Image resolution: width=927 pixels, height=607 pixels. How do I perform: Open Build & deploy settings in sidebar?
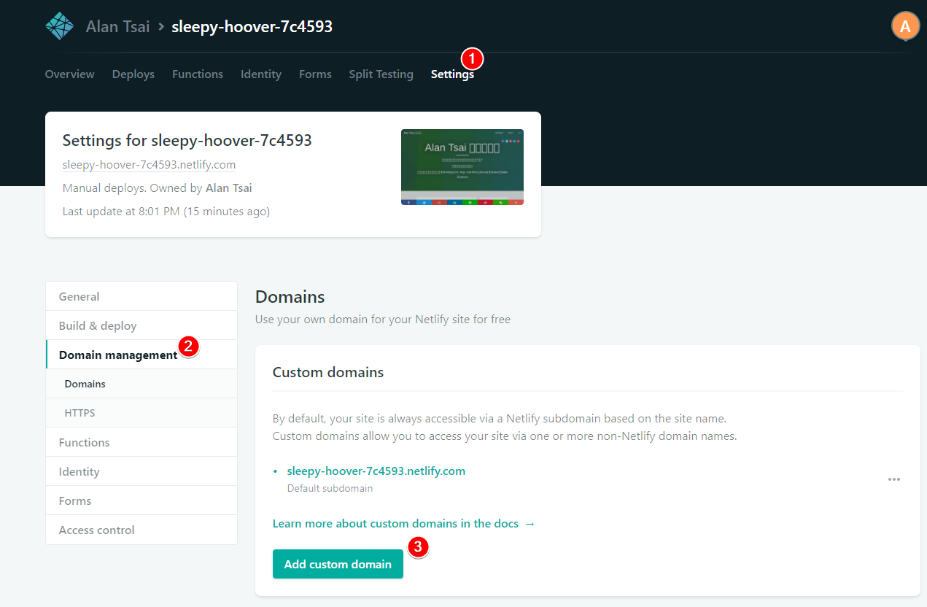point(141,325)
